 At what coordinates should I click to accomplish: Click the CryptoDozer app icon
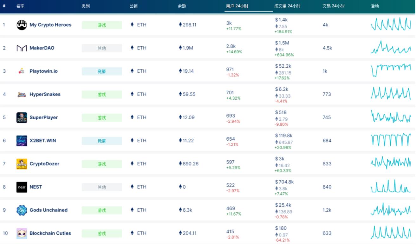click(21, 164)
